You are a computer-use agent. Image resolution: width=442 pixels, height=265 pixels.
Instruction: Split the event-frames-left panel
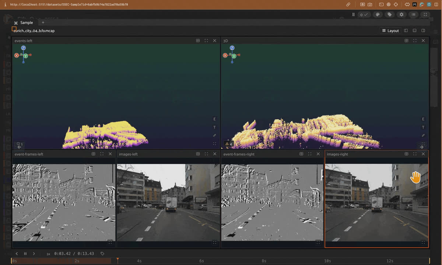click(93, 154)
